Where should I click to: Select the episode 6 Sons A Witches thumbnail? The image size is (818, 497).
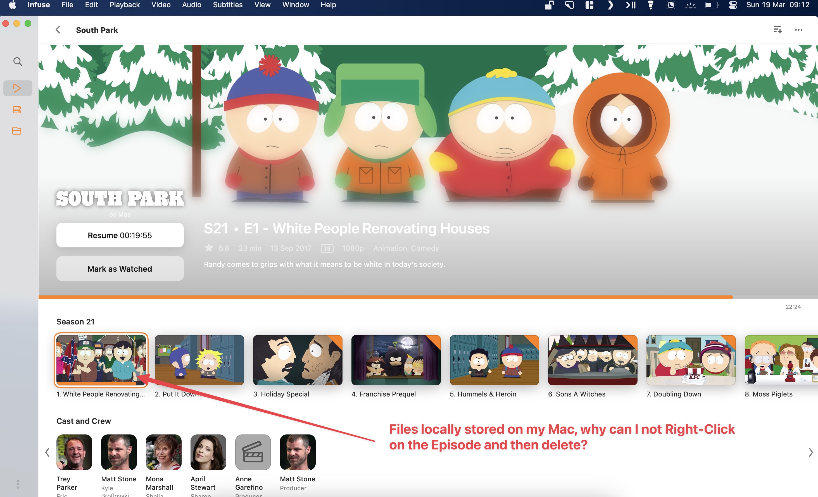tap(592, 360)
